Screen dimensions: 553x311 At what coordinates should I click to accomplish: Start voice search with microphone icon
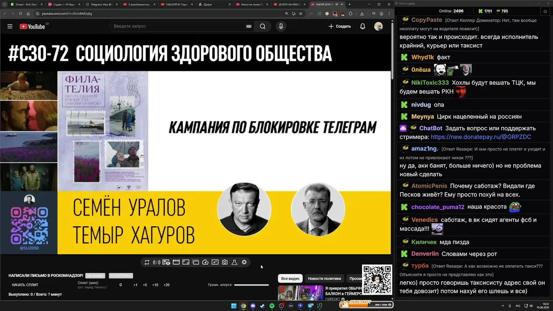point(281,26)
